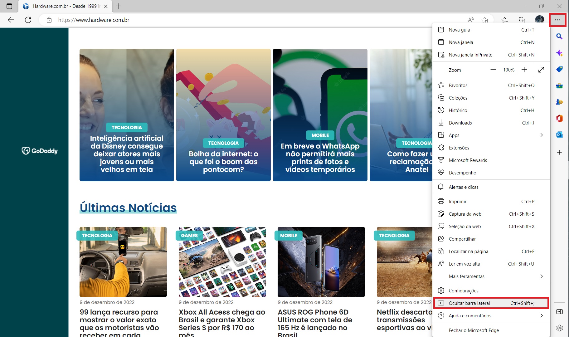Screen dimensions: 569x337
Task: Open the Games icon in sidebar
Action: [x=559, y=102]
